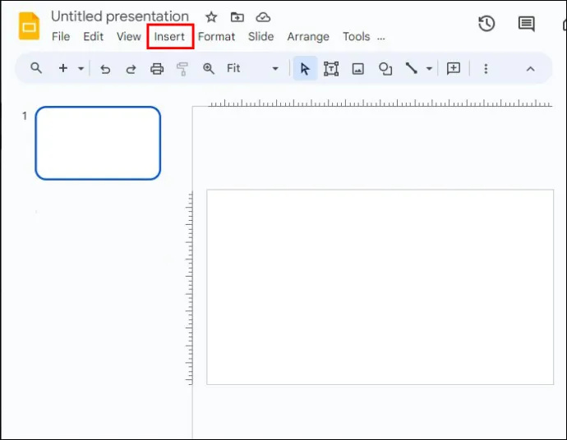Open new slide layout dropdown arrow
This screenshot has height=440, width=567.
tap(81, 69)
